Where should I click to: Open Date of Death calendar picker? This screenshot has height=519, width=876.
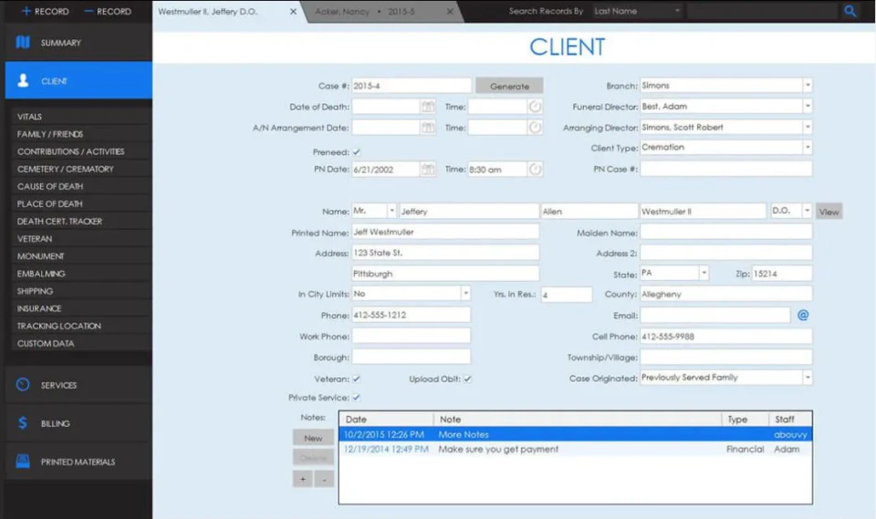(427, 107)
